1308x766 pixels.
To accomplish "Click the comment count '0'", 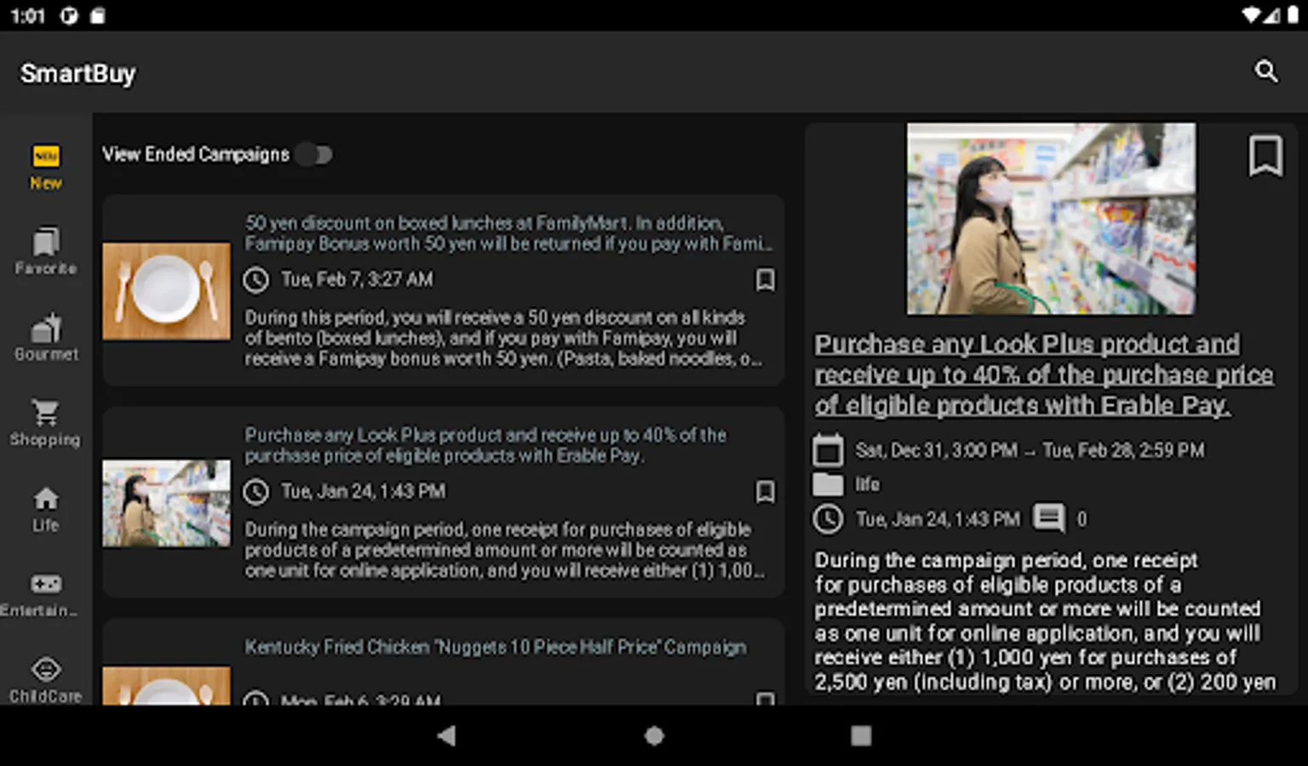I will click(x=1081, y=519).
